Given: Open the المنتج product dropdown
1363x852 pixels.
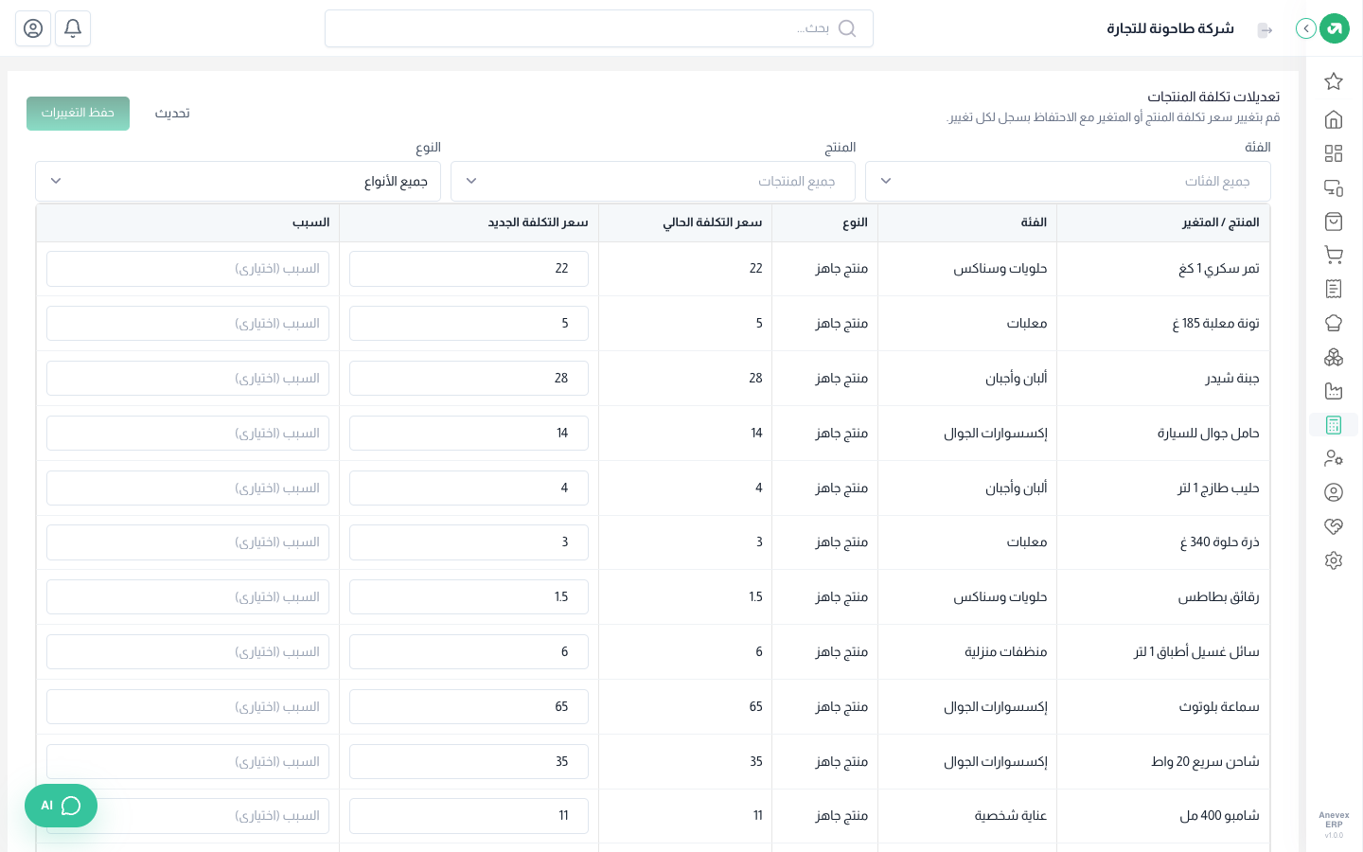Looking at the screenshot, I should [653, 181].
